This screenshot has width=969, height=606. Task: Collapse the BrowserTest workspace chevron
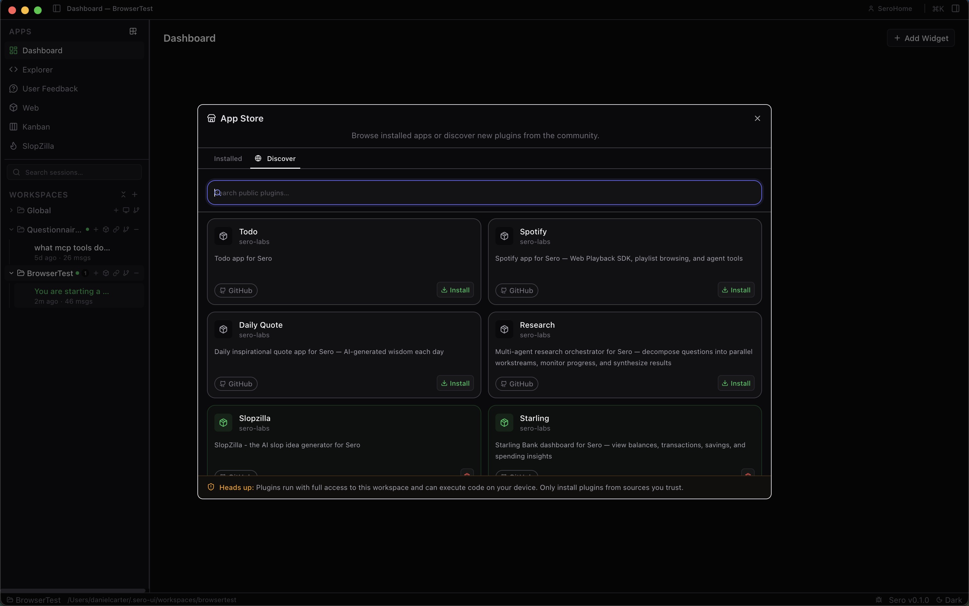(11, 273)
